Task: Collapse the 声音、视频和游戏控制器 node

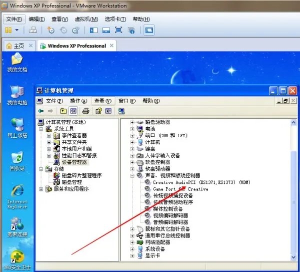Action: tap(132, 176)
